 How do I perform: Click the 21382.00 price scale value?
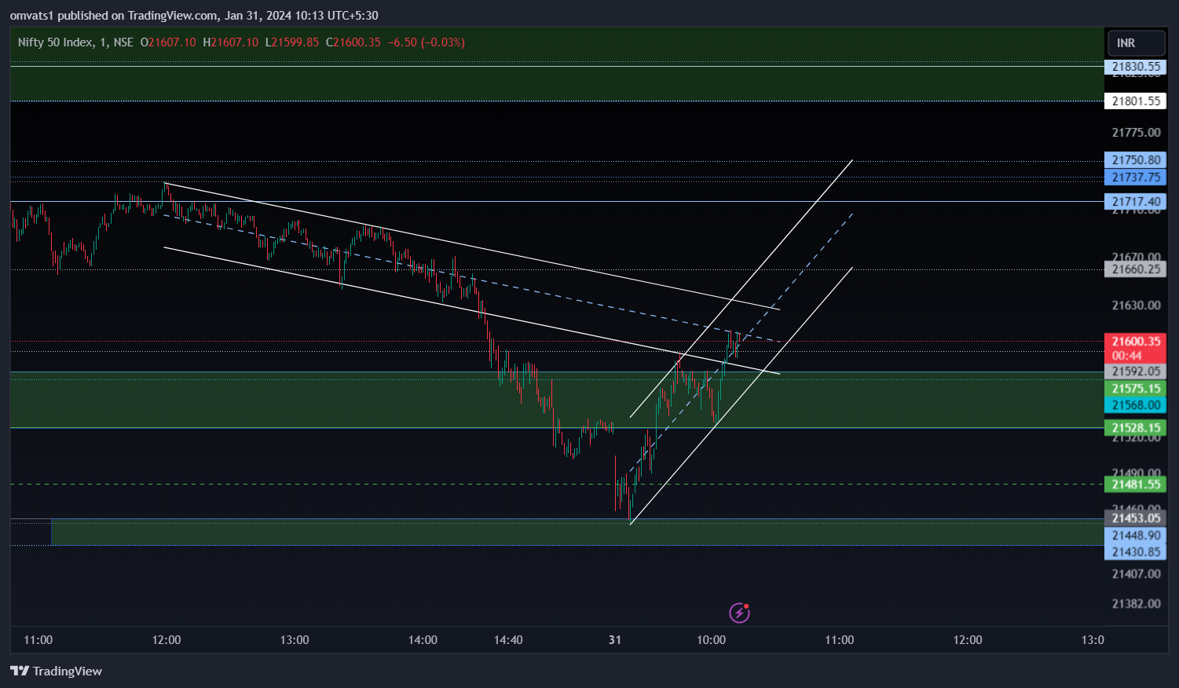point(1136,604)
